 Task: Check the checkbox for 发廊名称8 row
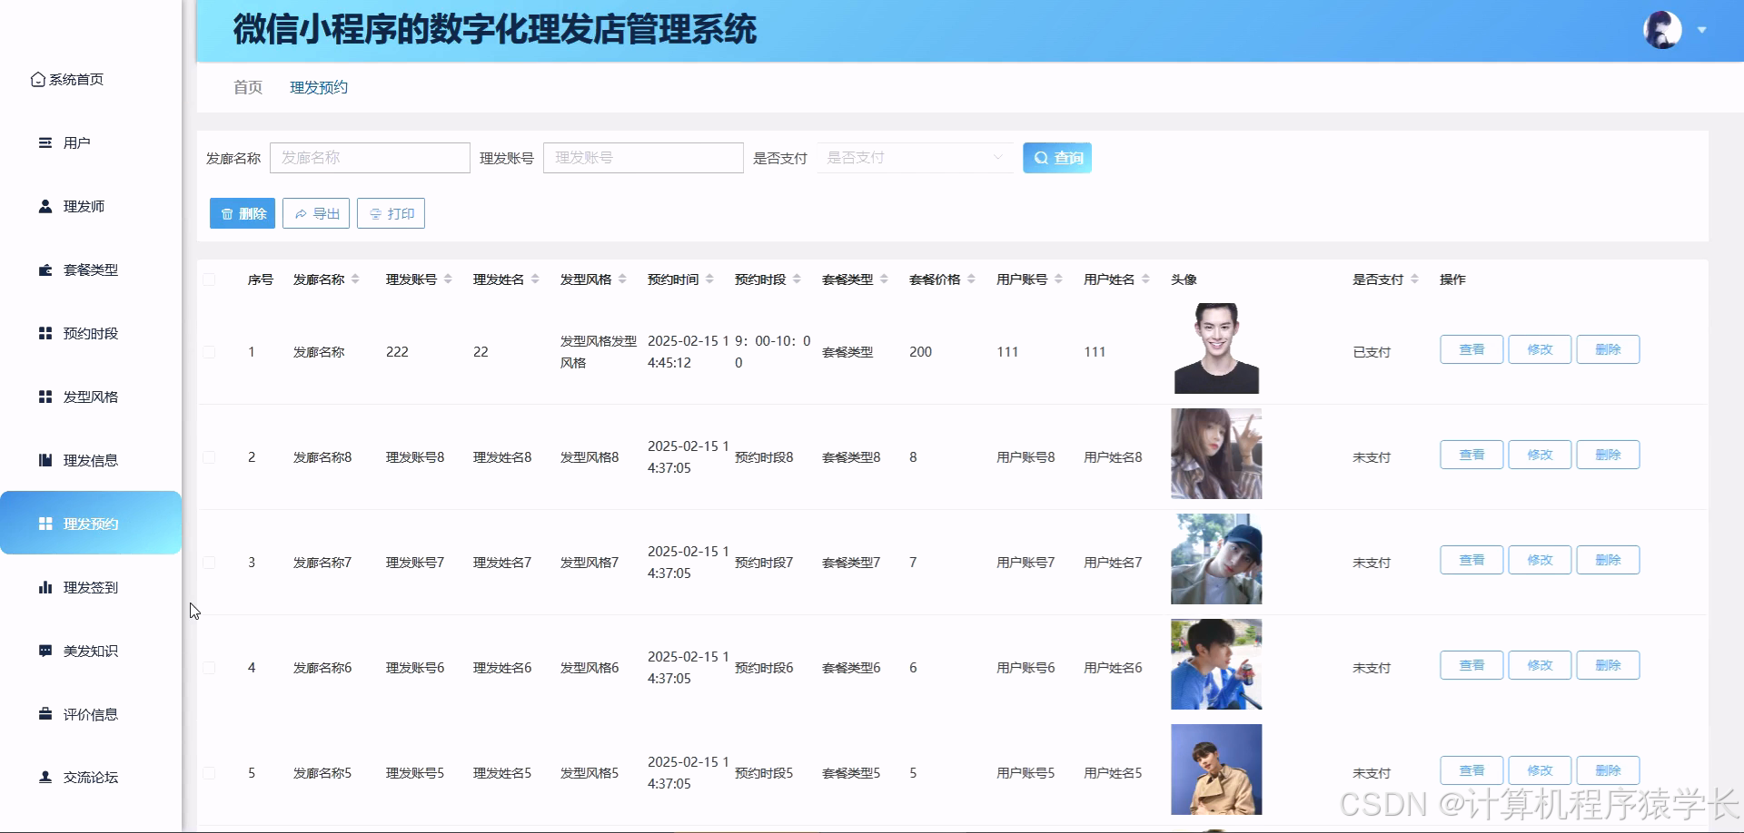(209, 456)
